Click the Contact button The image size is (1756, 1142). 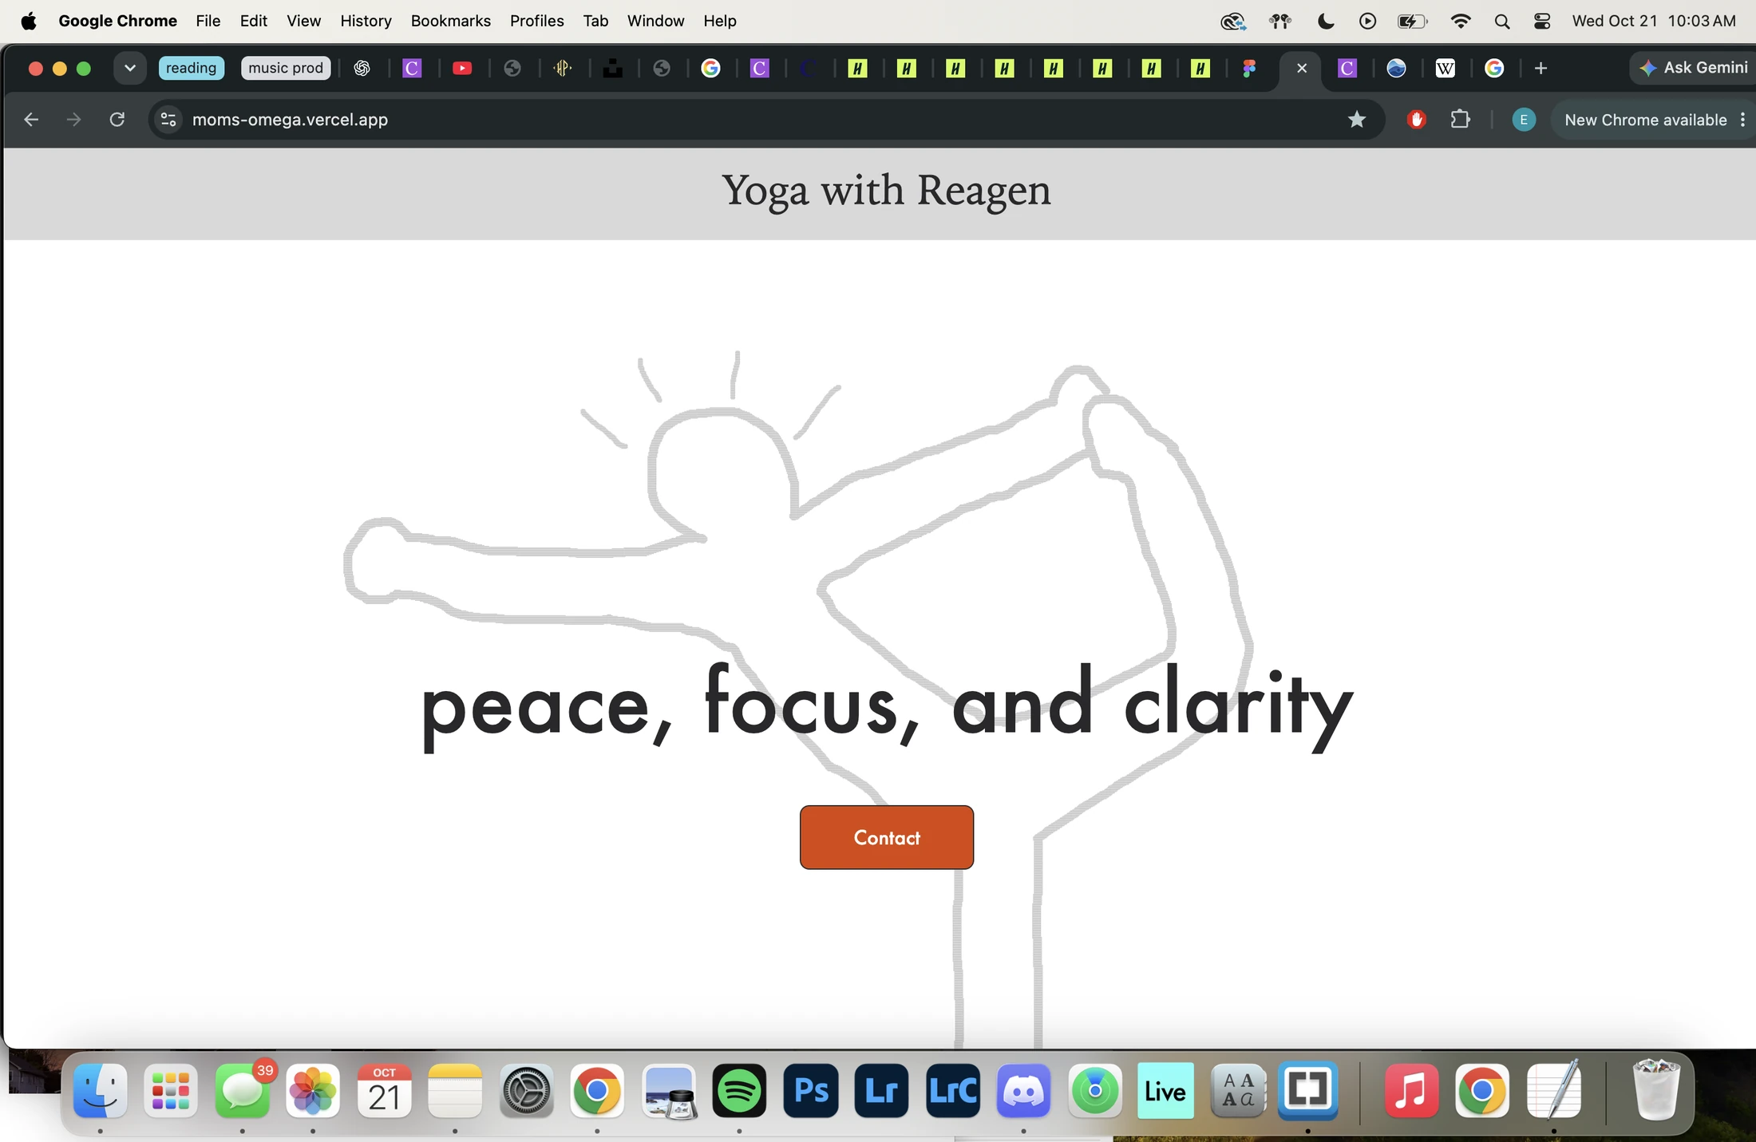click(x=886, y=837)
